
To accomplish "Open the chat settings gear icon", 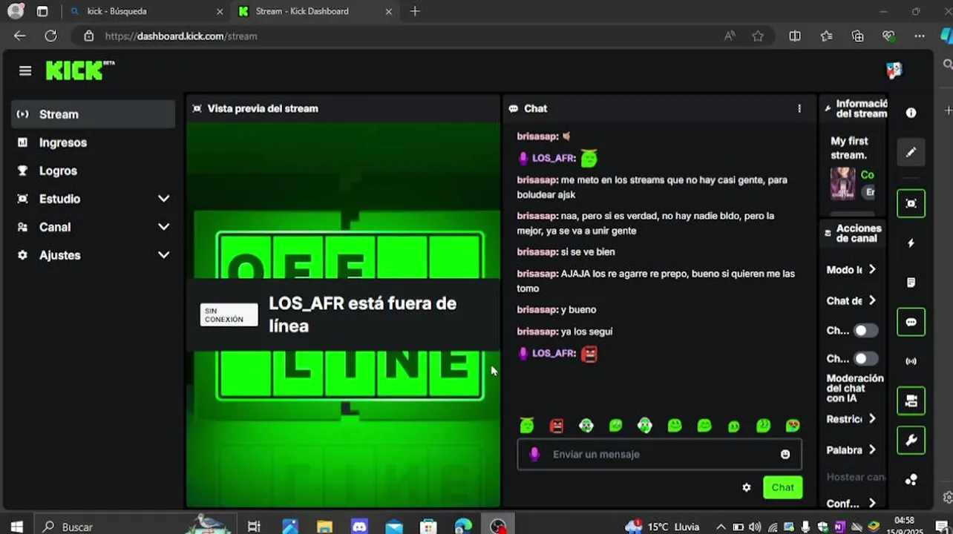I will point(747,487).
